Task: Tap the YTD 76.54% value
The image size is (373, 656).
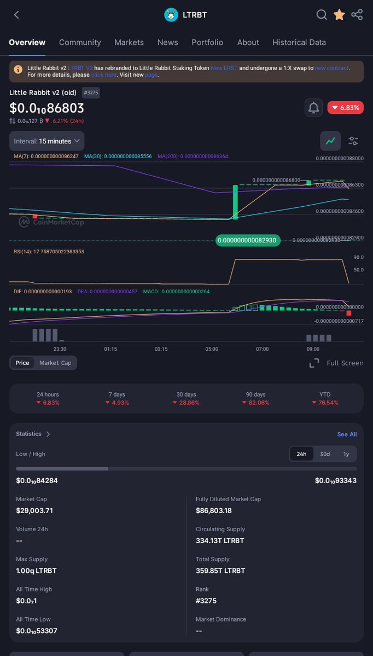Action: point(325,403)
